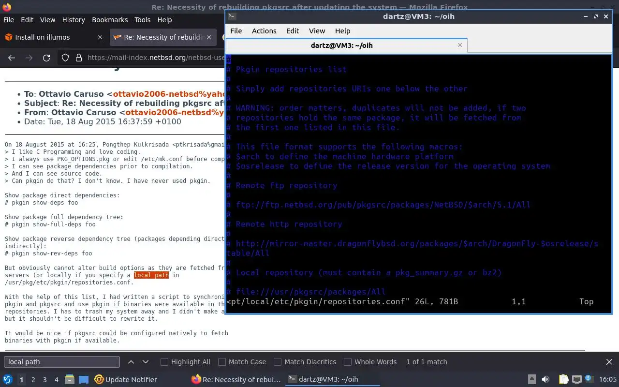
Task: Click the removable media eject tray icon
Action: point(531,380)
